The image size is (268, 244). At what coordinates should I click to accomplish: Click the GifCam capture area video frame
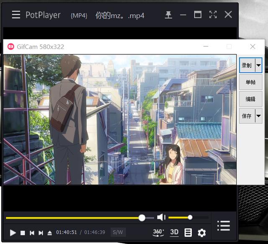click(x=120, y=119)
